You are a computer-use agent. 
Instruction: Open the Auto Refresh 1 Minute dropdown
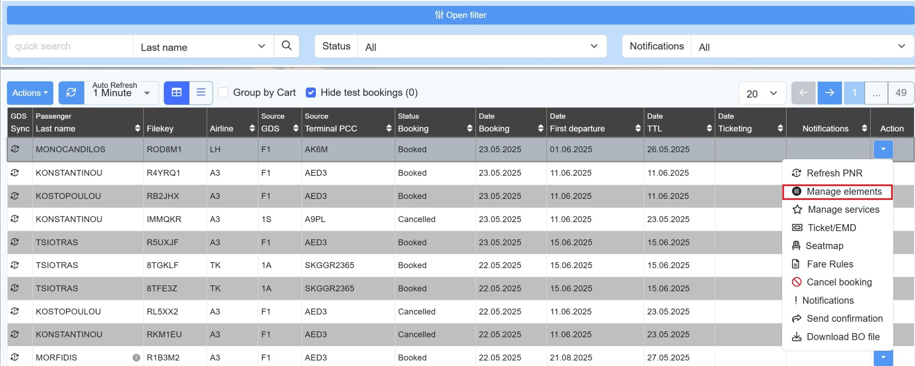point(122,93)
